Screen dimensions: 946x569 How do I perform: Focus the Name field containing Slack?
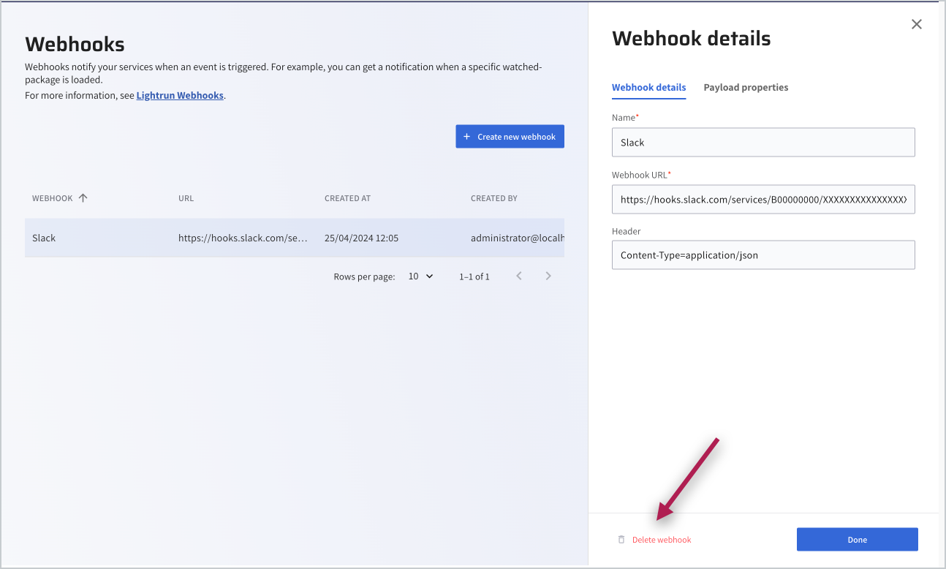(x=763, y=143)
